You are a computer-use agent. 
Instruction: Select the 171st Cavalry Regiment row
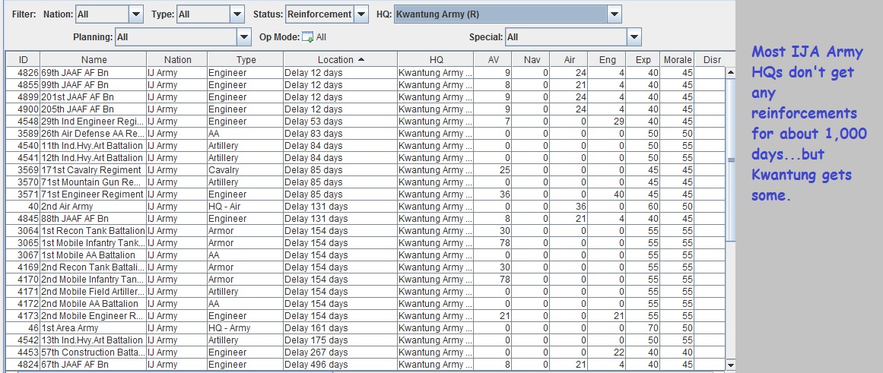[365, 170]
